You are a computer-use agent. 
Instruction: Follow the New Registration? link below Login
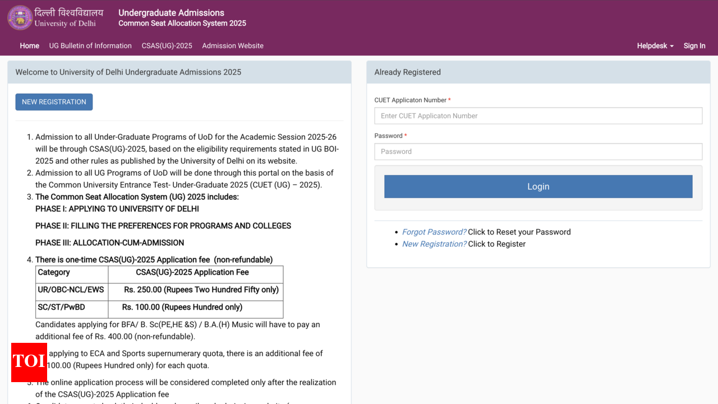pos(434,244)
